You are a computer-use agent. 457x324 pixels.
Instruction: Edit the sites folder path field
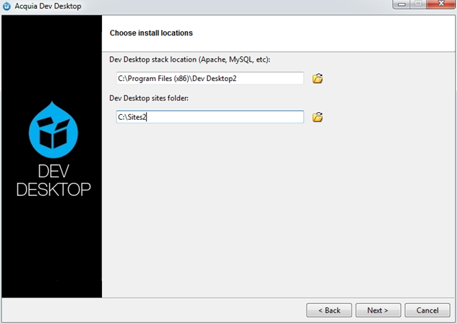[210, 117]
